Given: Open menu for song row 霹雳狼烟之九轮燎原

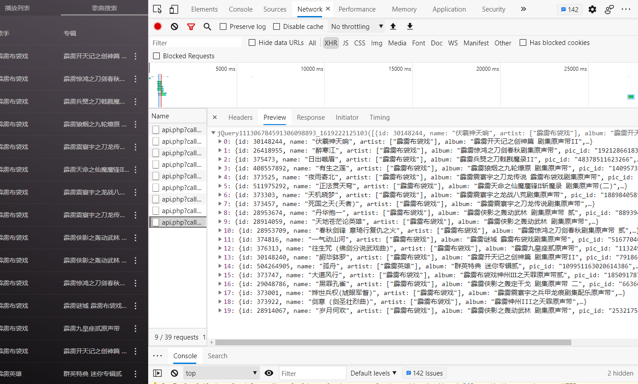Looking at the screenshot, I should [x=136, y=124].
